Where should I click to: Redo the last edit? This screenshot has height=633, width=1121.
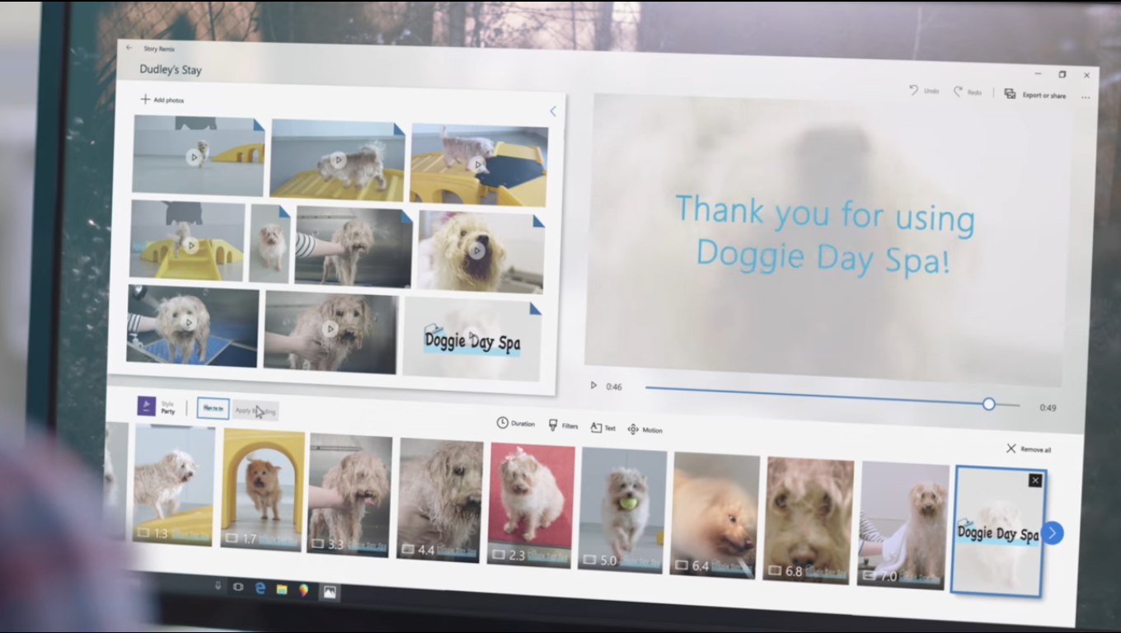[x=968, y=92]
